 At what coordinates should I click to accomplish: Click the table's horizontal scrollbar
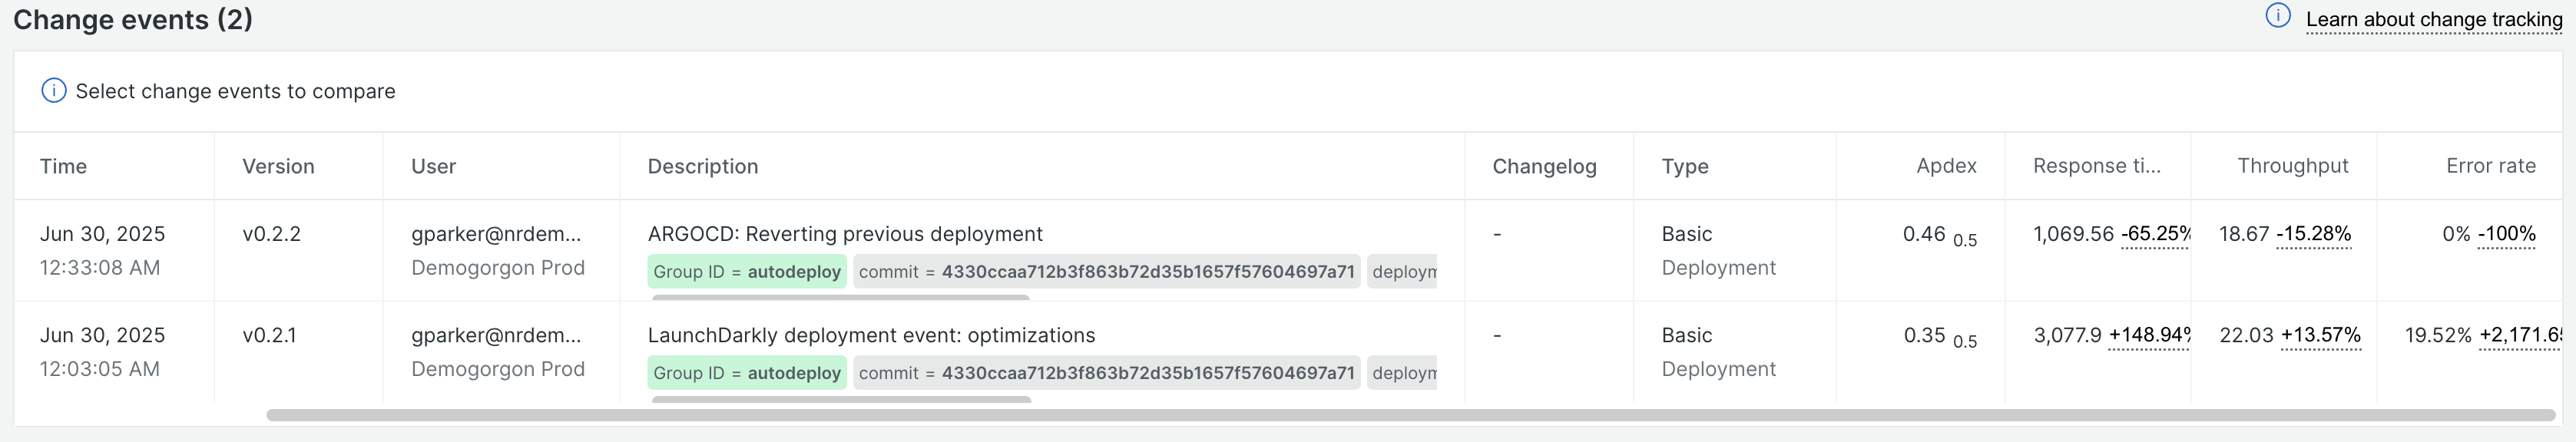click(x=1410, y=415)
